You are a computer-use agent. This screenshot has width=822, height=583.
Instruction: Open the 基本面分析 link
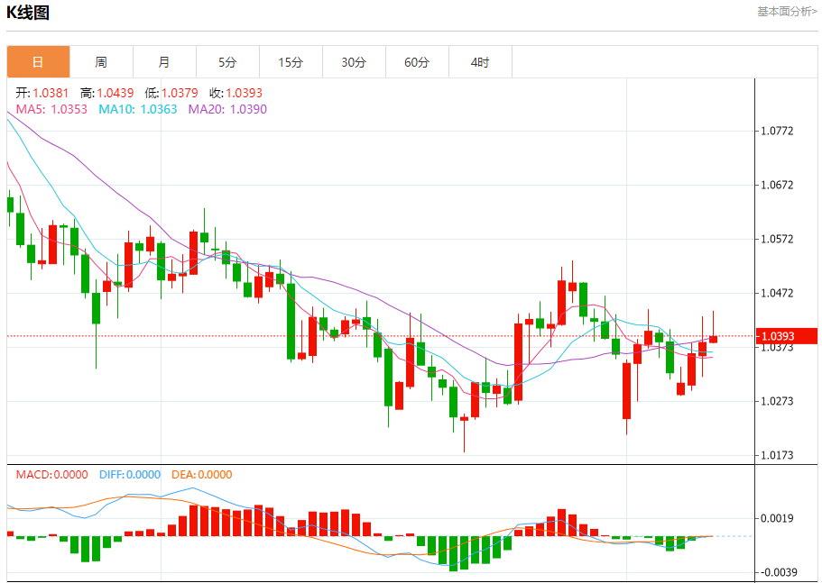click(786, 12)
